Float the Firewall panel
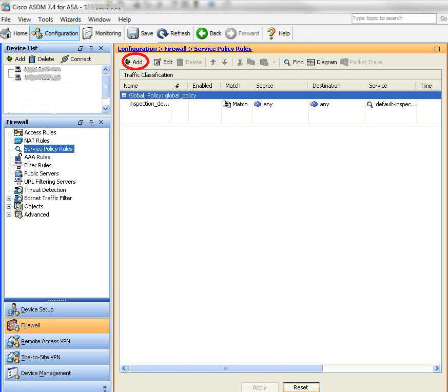The width and height of the screenshot is (448, 392). [81, 122]
